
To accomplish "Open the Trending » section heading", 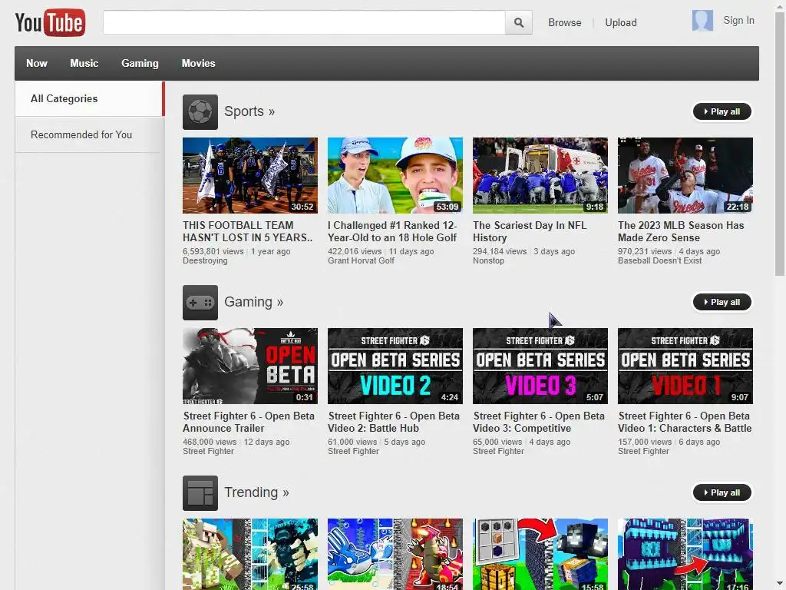I will click(x=256, y=492).
